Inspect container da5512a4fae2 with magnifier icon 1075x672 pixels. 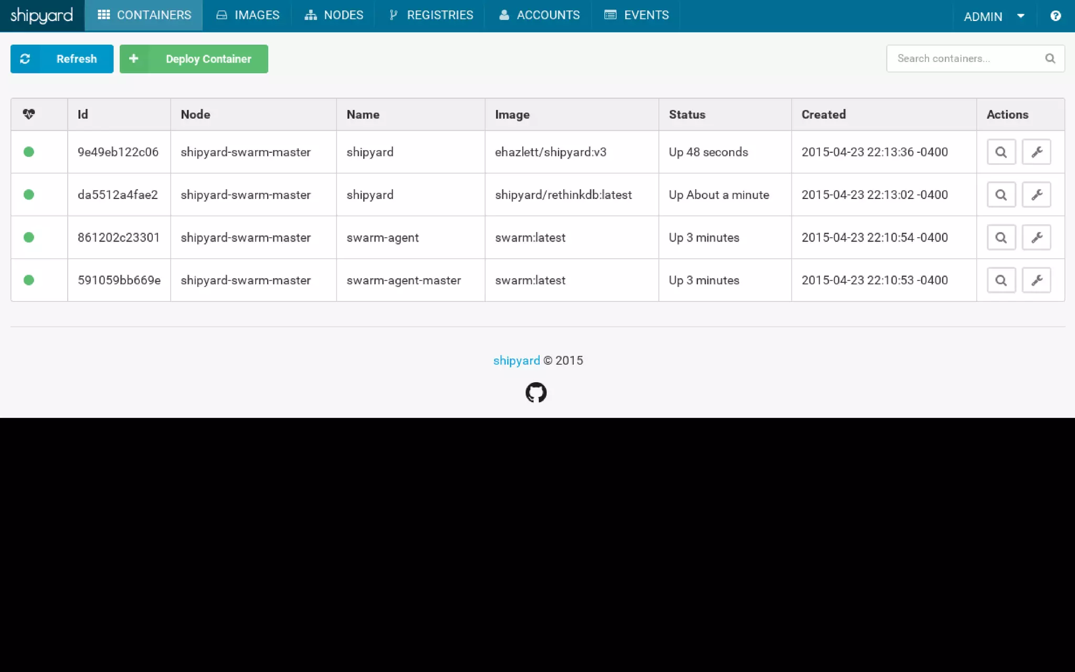1001,195
